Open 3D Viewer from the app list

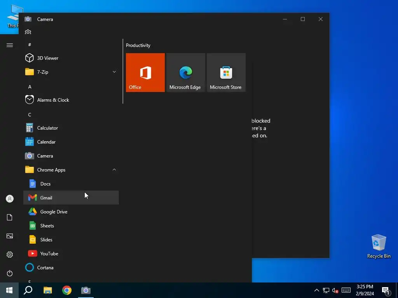[x=71, y=58]
